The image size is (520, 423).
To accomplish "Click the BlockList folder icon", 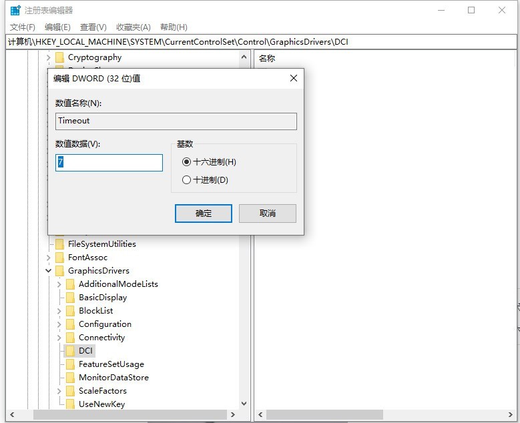I will 70,311.
